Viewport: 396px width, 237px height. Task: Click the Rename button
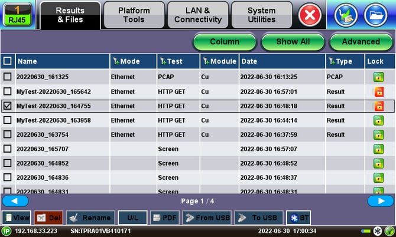click(x=90, y=218)
